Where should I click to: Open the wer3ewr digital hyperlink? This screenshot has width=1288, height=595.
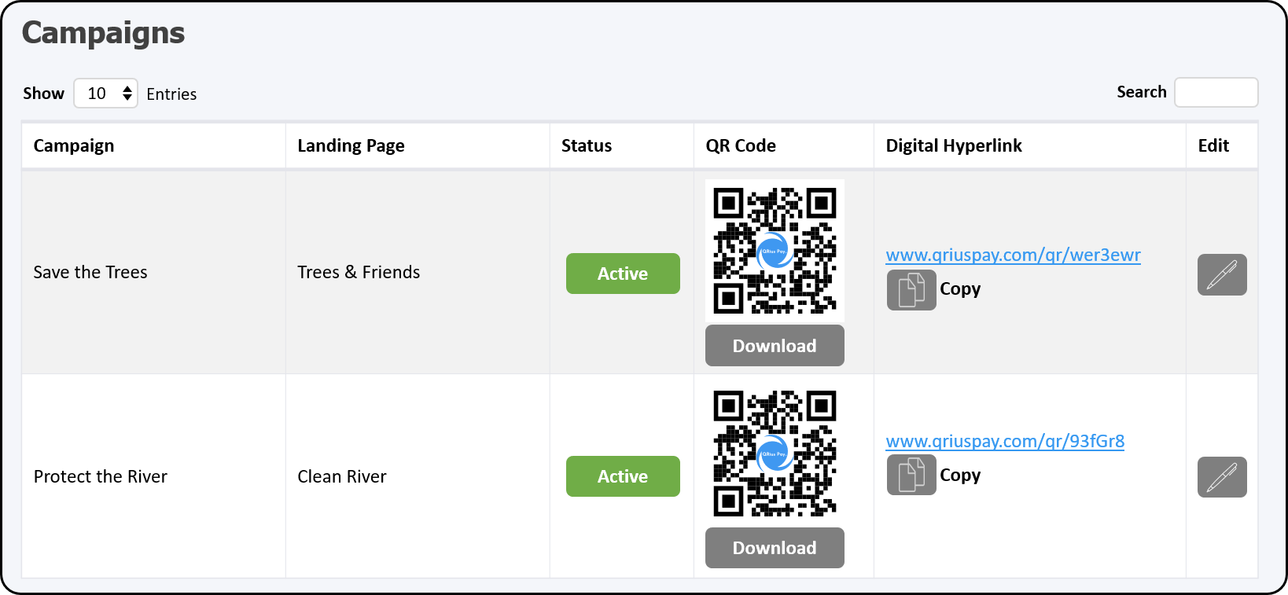point(1013,255)
